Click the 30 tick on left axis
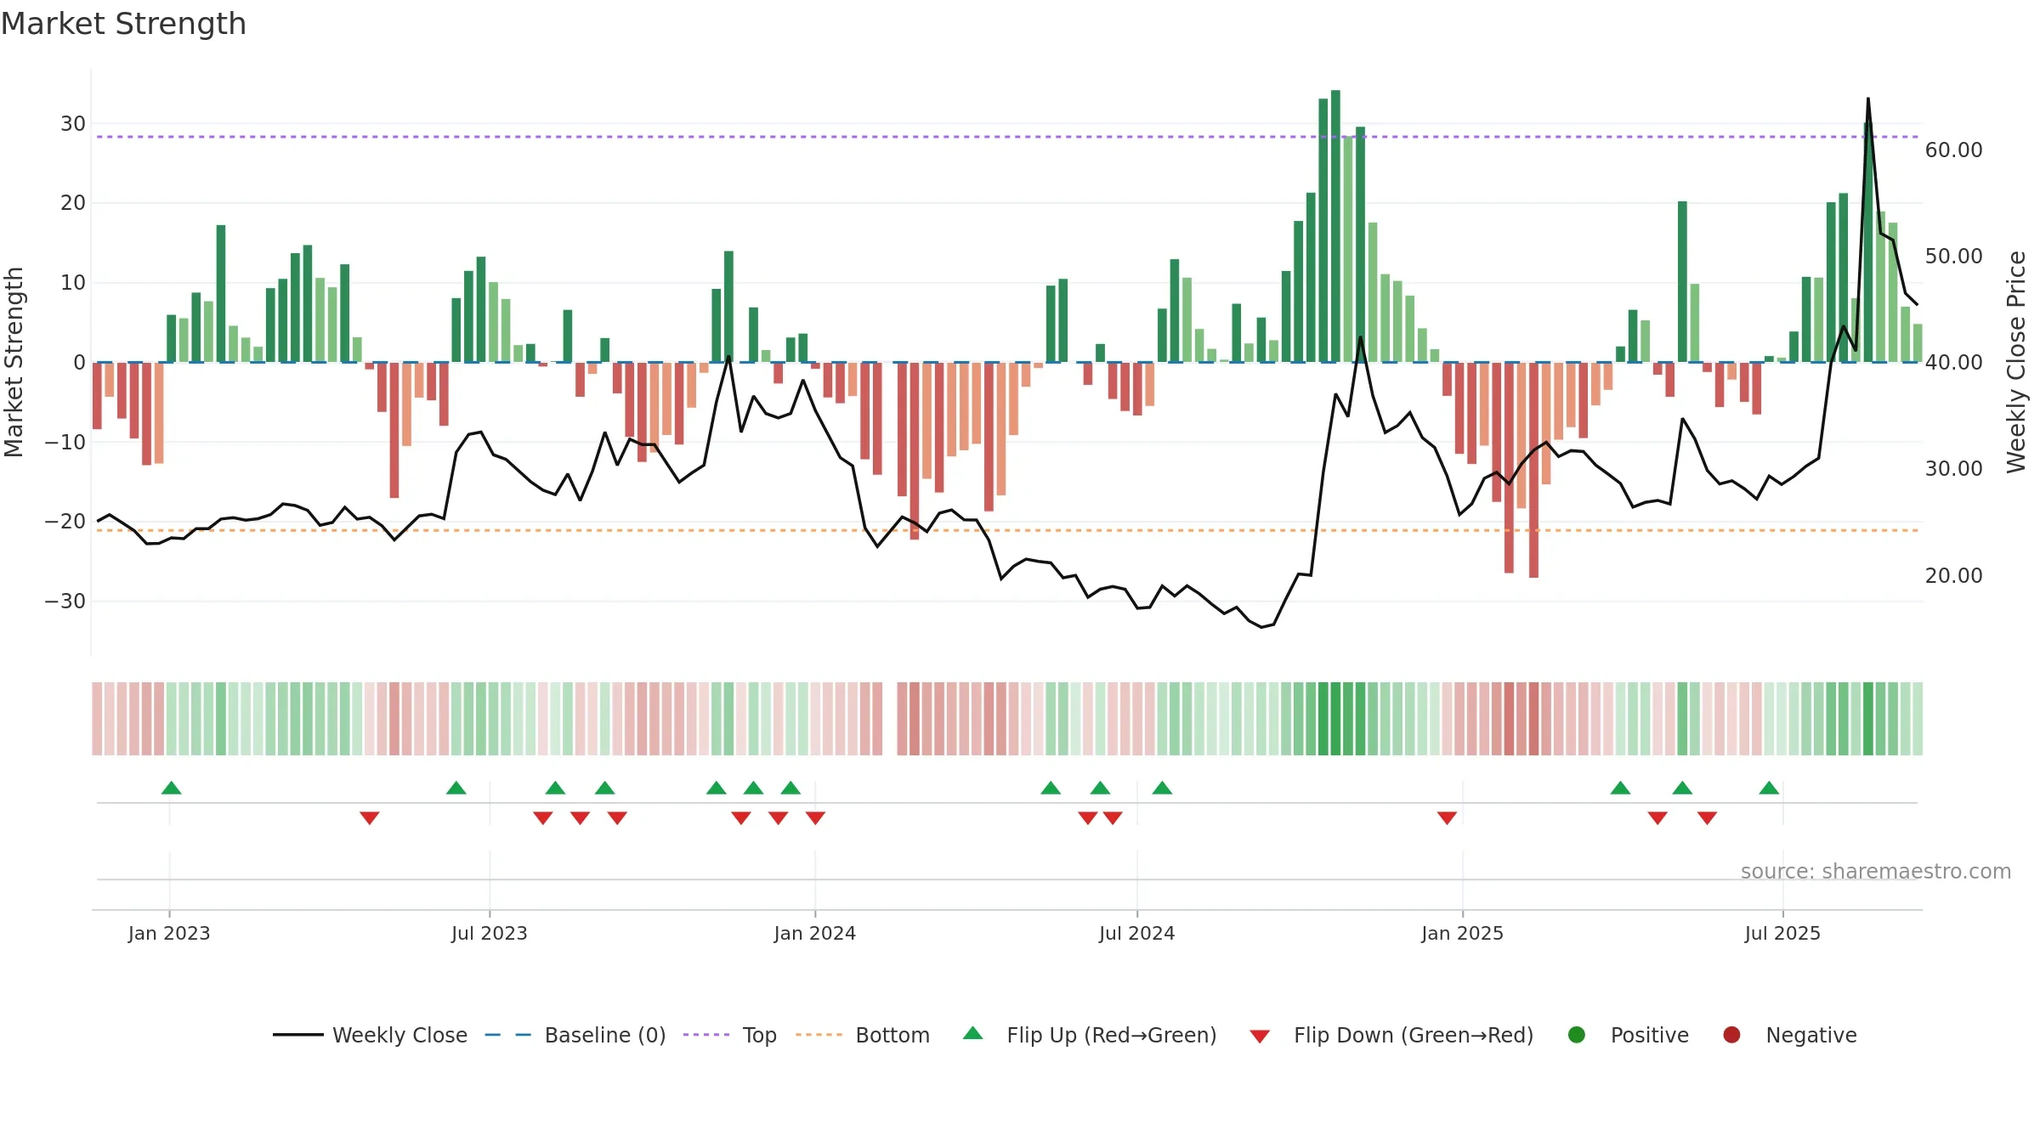Screen dimensions: 2040x1147 point(73,123)
